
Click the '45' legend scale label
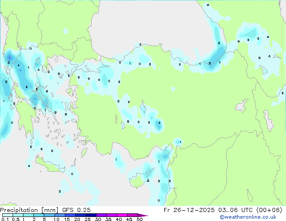tap(129, 219)
